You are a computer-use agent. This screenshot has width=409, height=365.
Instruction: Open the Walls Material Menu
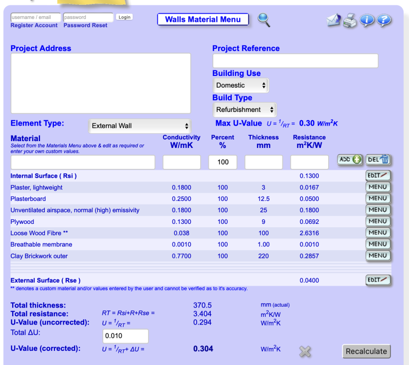tap(203, 19)
